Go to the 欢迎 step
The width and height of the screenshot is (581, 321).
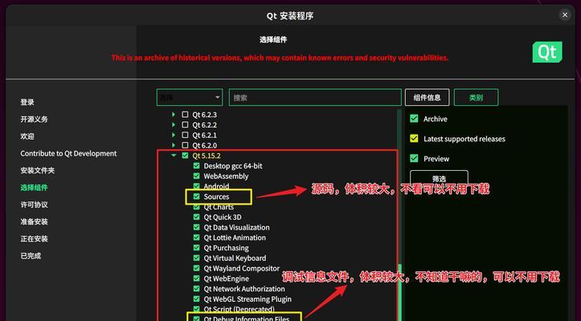pos(27,136)
